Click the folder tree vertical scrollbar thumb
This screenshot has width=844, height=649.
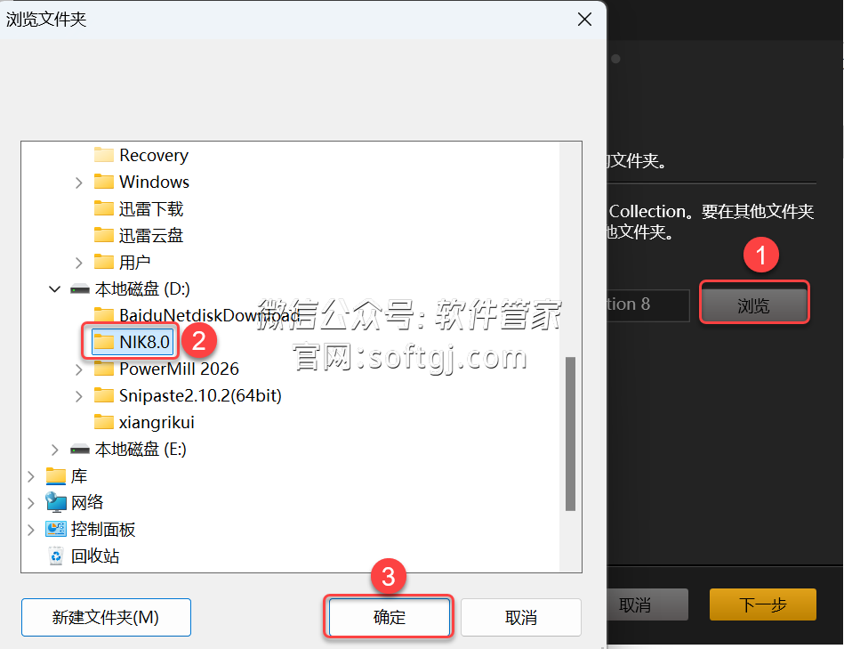[571, 434]
